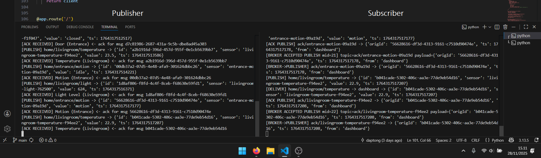Click the microphone tray icon

click(474, 151)
